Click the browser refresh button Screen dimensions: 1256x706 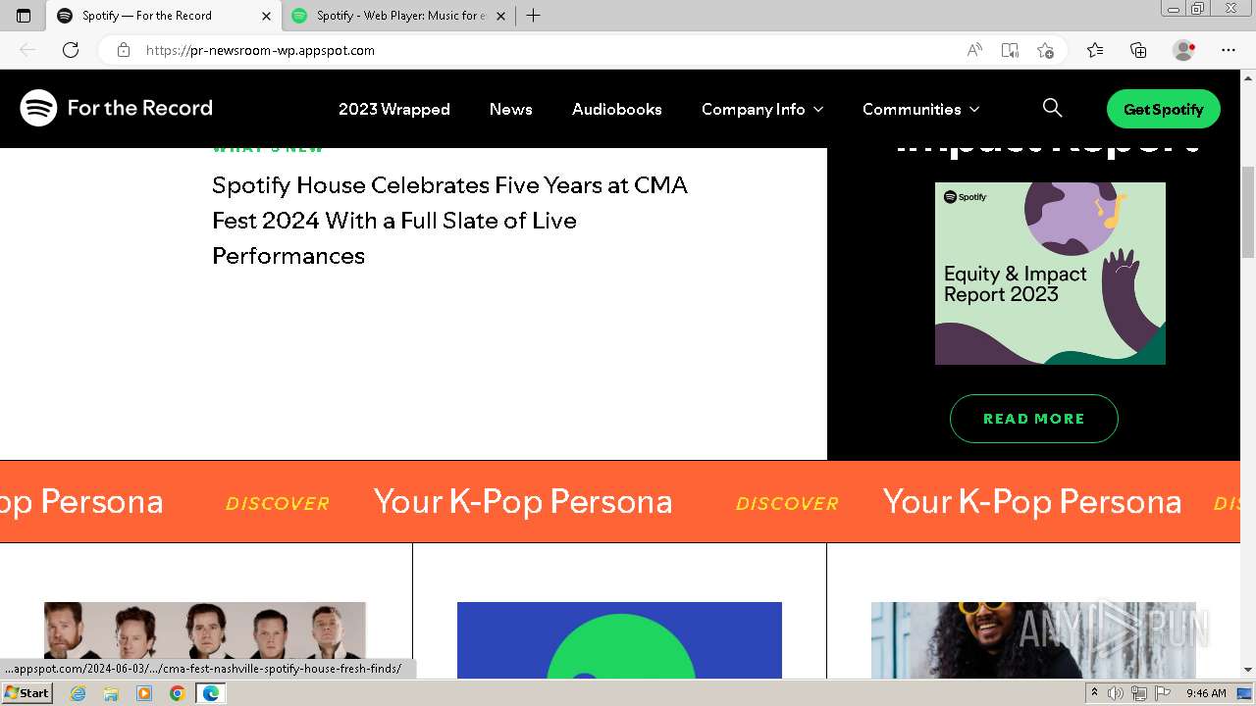tap(71, 50)
